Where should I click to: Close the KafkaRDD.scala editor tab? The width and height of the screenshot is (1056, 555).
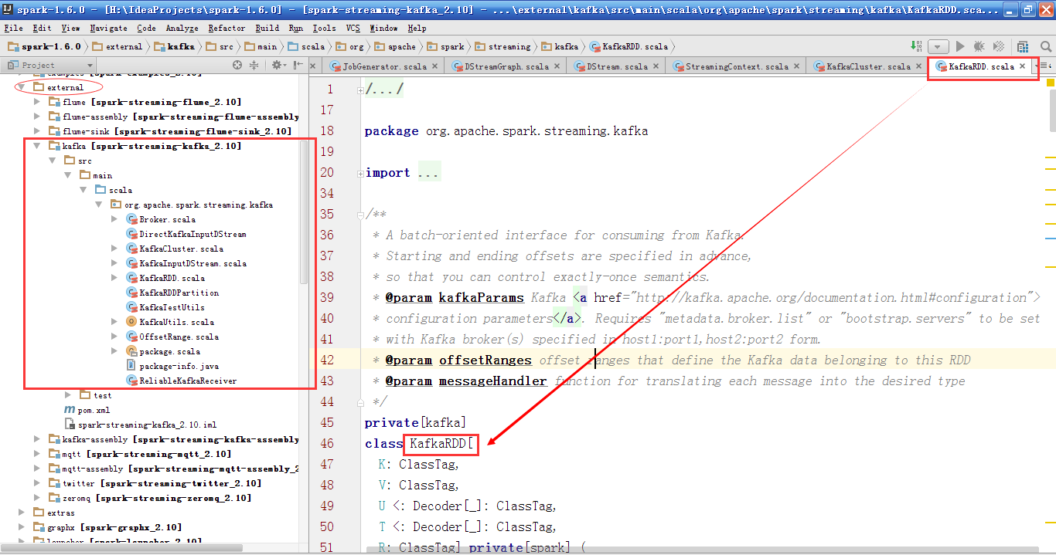tap(1023, 66)
